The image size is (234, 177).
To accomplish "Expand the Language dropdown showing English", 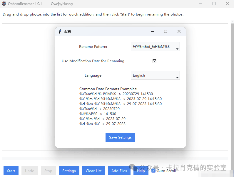I will (x=155, y=75).
